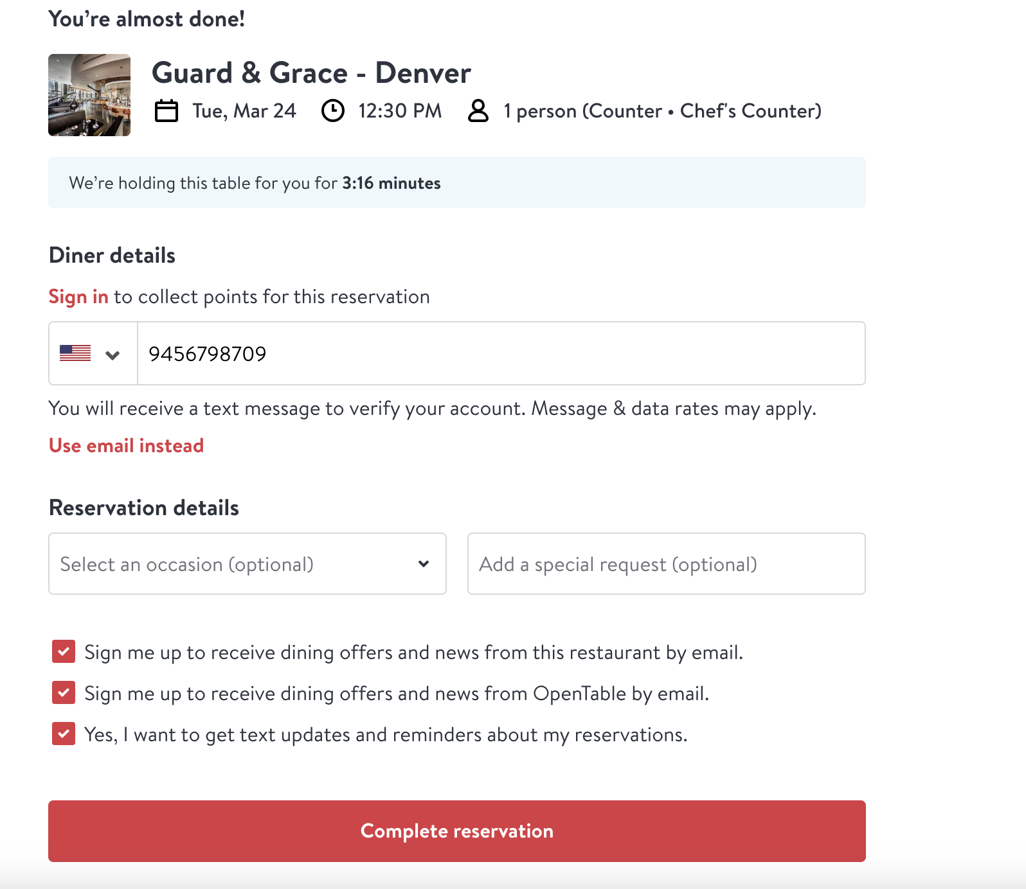Click Use email instead link
Viewport: 1026px width, 889px height.
tap(127, 446)
